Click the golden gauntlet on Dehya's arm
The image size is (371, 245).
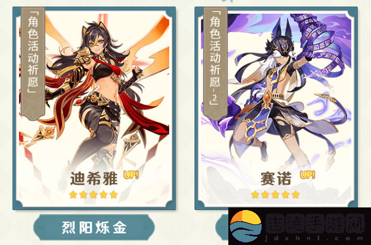[58, 89]
